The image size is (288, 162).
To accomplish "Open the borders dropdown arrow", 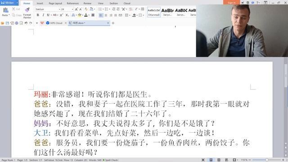I will pos(144,15).
